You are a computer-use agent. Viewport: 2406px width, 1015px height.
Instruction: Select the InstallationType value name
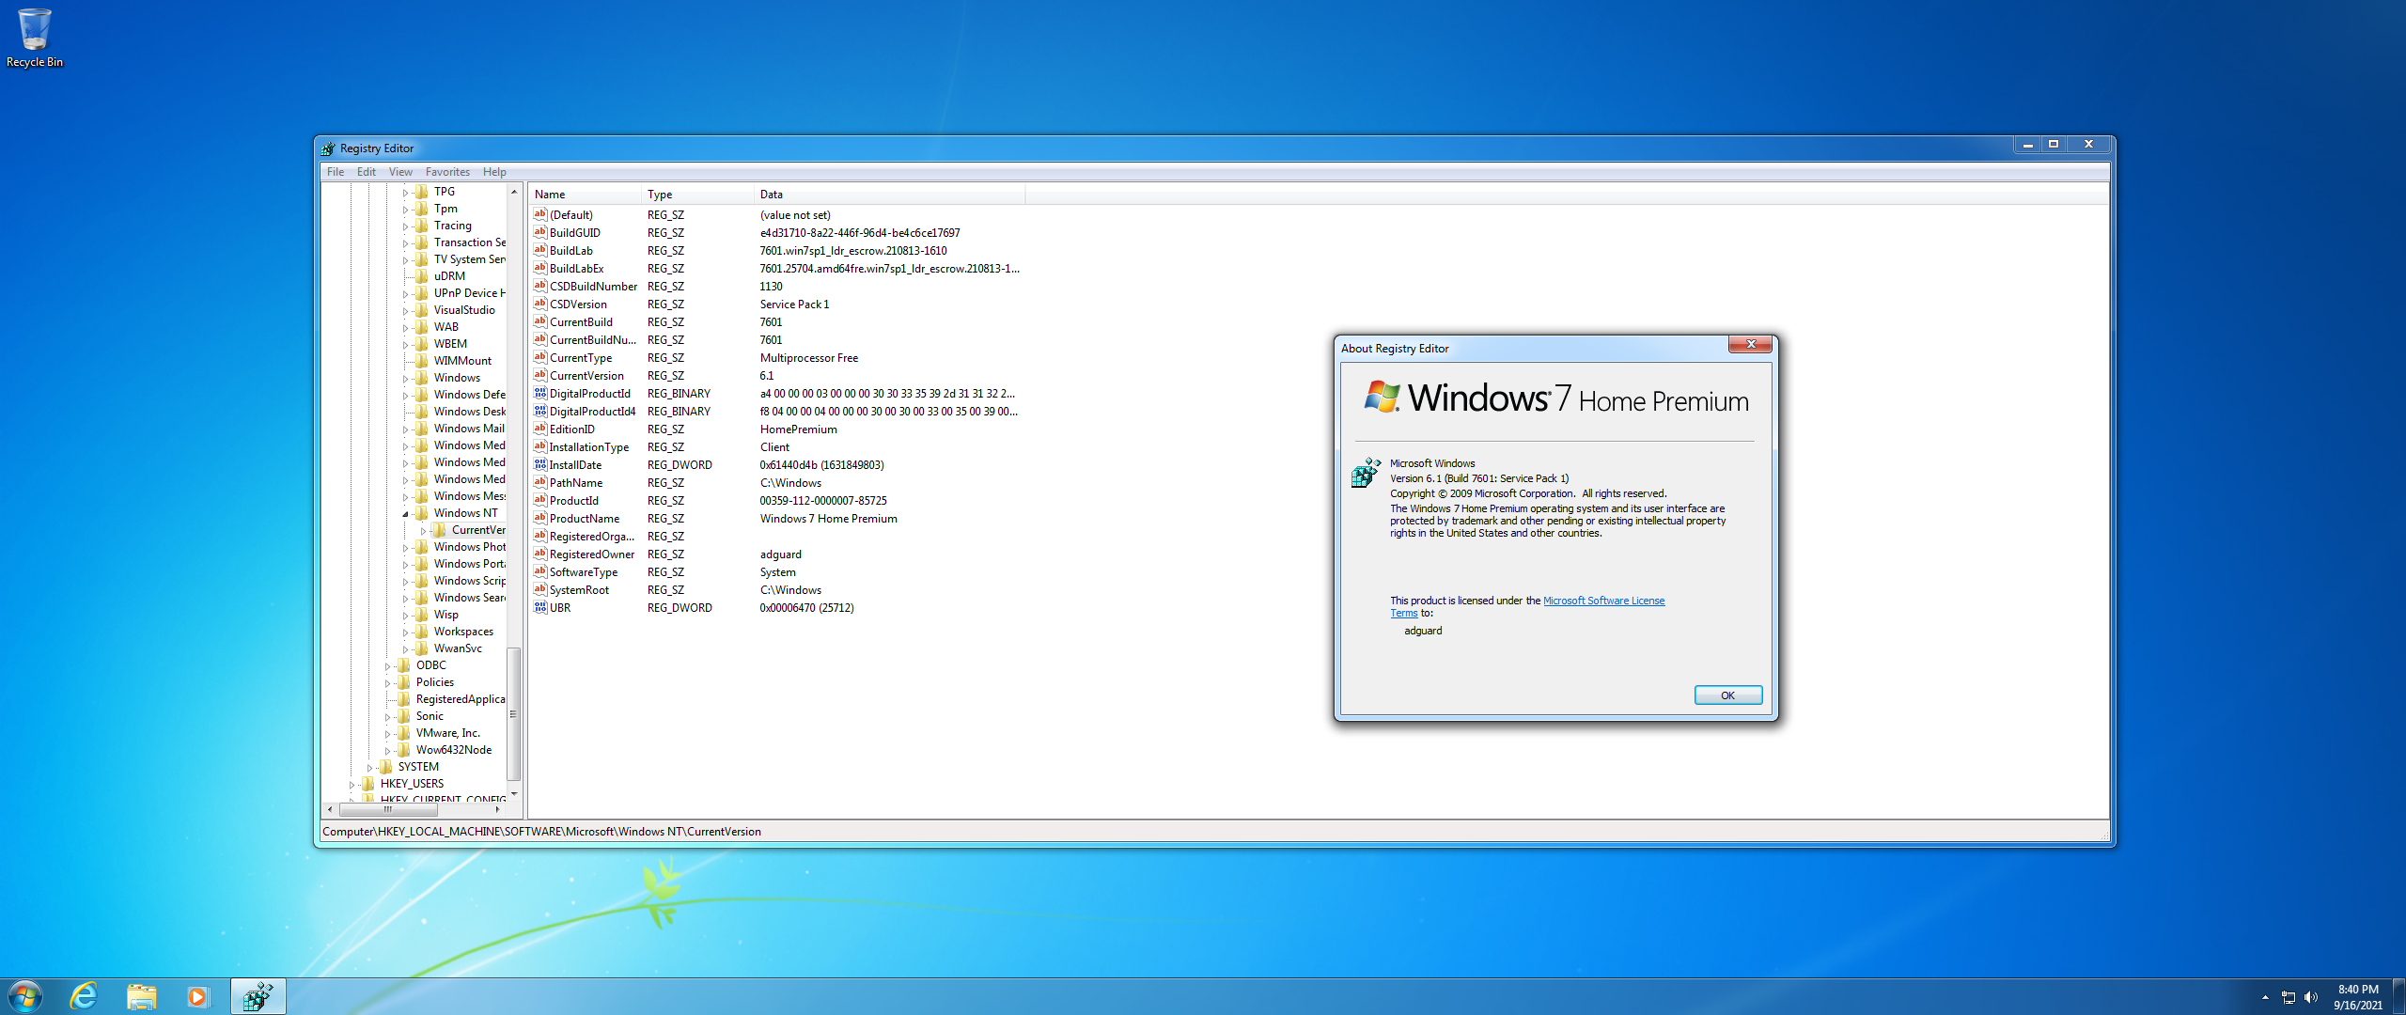tap(588, 446)
